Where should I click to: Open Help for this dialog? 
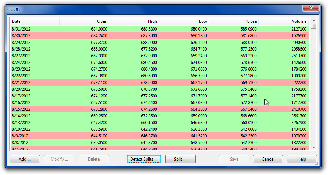tap(302, 159)
